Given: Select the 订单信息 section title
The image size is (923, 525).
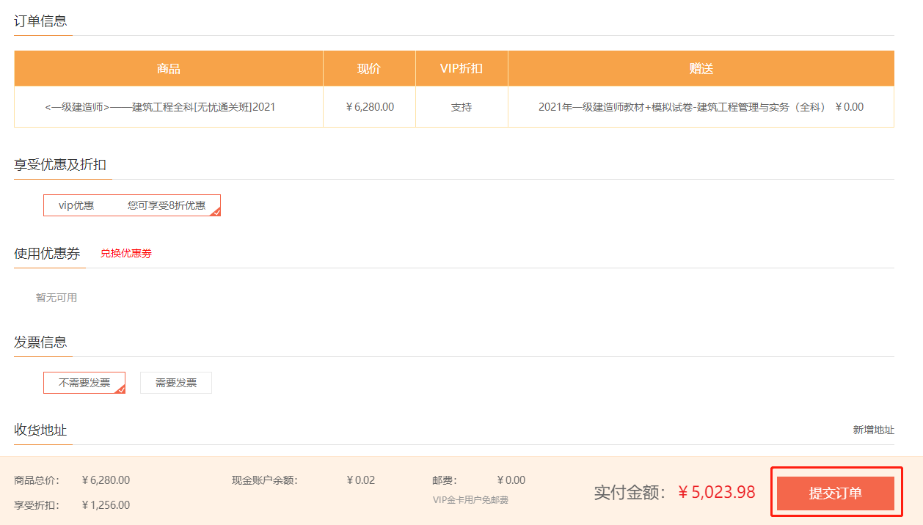Looking at the screenshot, I should [39, 22].
